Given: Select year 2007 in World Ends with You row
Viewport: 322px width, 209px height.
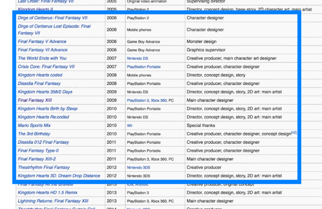Looking at the screenshot, I should pyautogui.click(x=111, y=58).
